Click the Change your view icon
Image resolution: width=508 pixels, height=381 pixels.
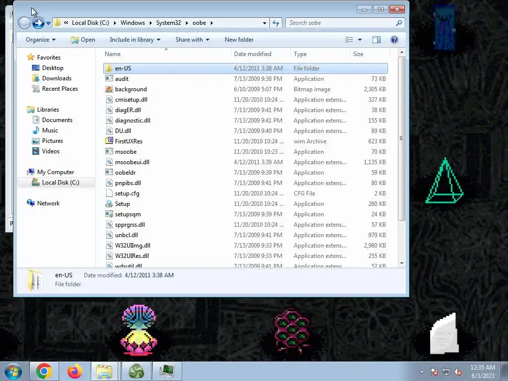point(349,40)
